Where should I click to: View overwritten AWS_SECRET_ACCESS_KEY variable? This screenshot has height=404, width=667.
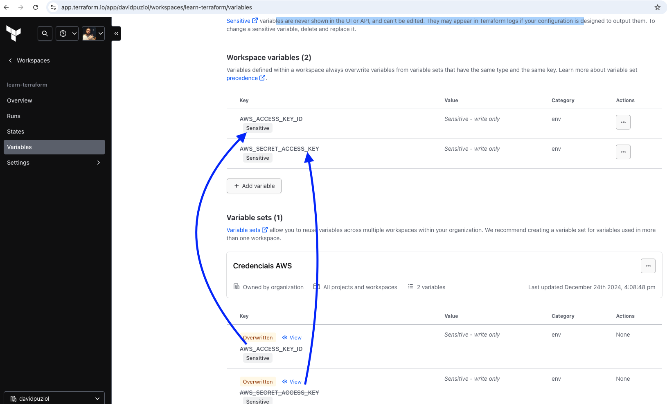coord(292,382)
